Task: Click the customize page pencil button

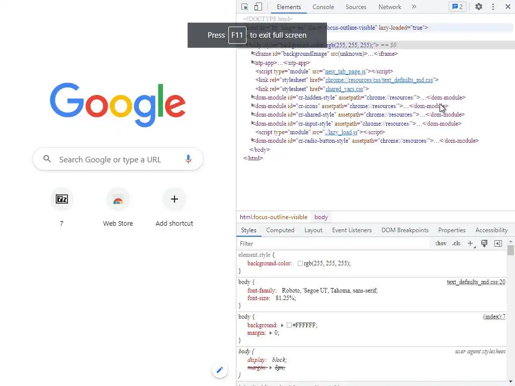Action: (x=219, y=370)
